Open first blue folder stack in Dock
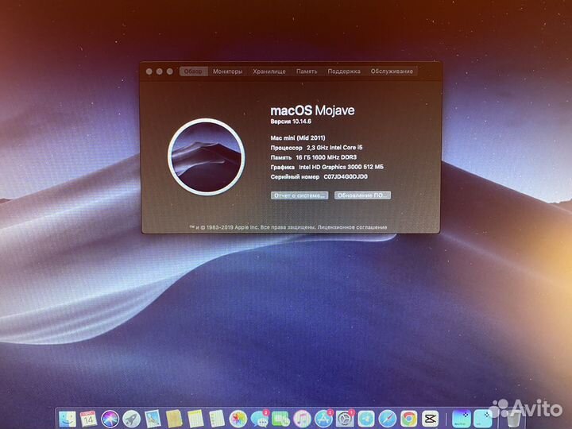572x429 pixels. (x=461, y=419)
